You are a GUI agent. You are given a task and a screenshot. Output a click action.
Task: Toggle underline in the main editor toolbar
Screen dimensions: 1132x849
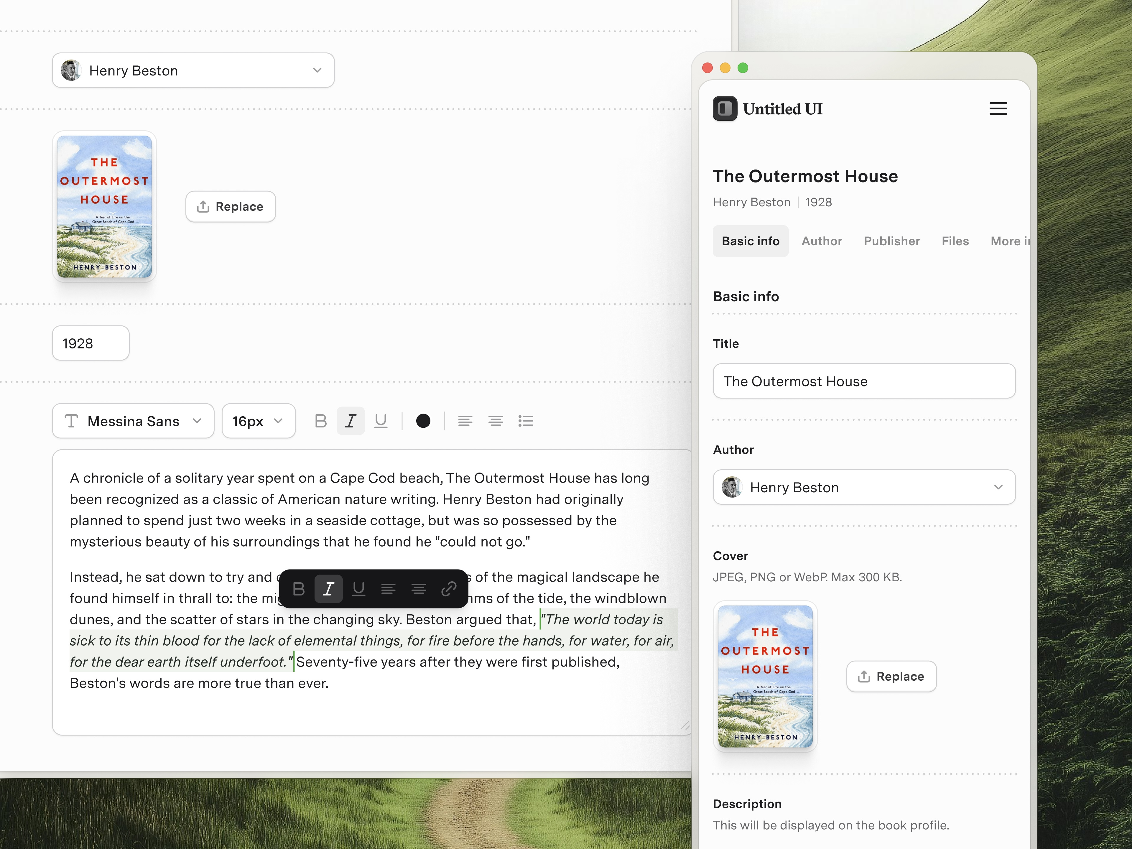[x=381, y=421]
